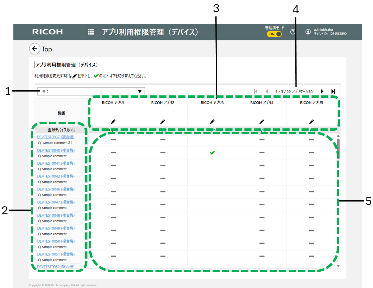Open device link DEVTEST0037 (複合機)

[x=56, y=137]
